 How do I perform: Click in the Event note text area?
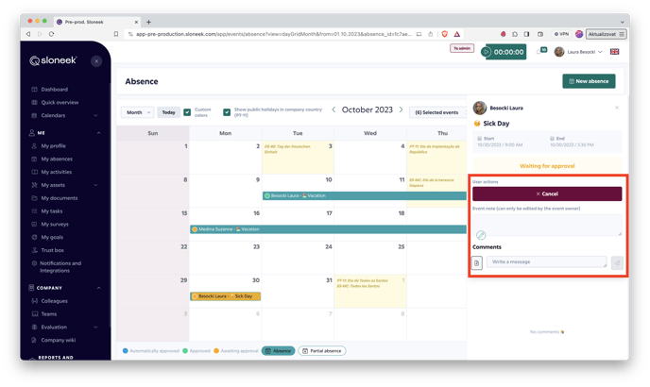point(547,225)
